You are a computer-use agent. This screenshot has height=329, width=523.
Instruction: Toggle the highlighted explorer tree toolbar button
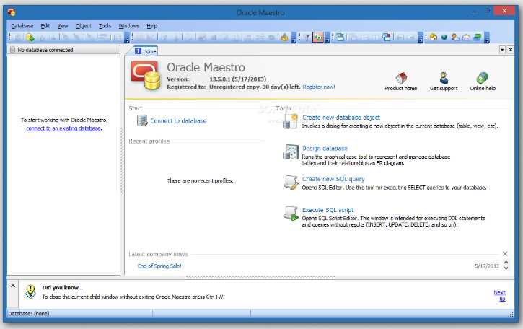318,38
